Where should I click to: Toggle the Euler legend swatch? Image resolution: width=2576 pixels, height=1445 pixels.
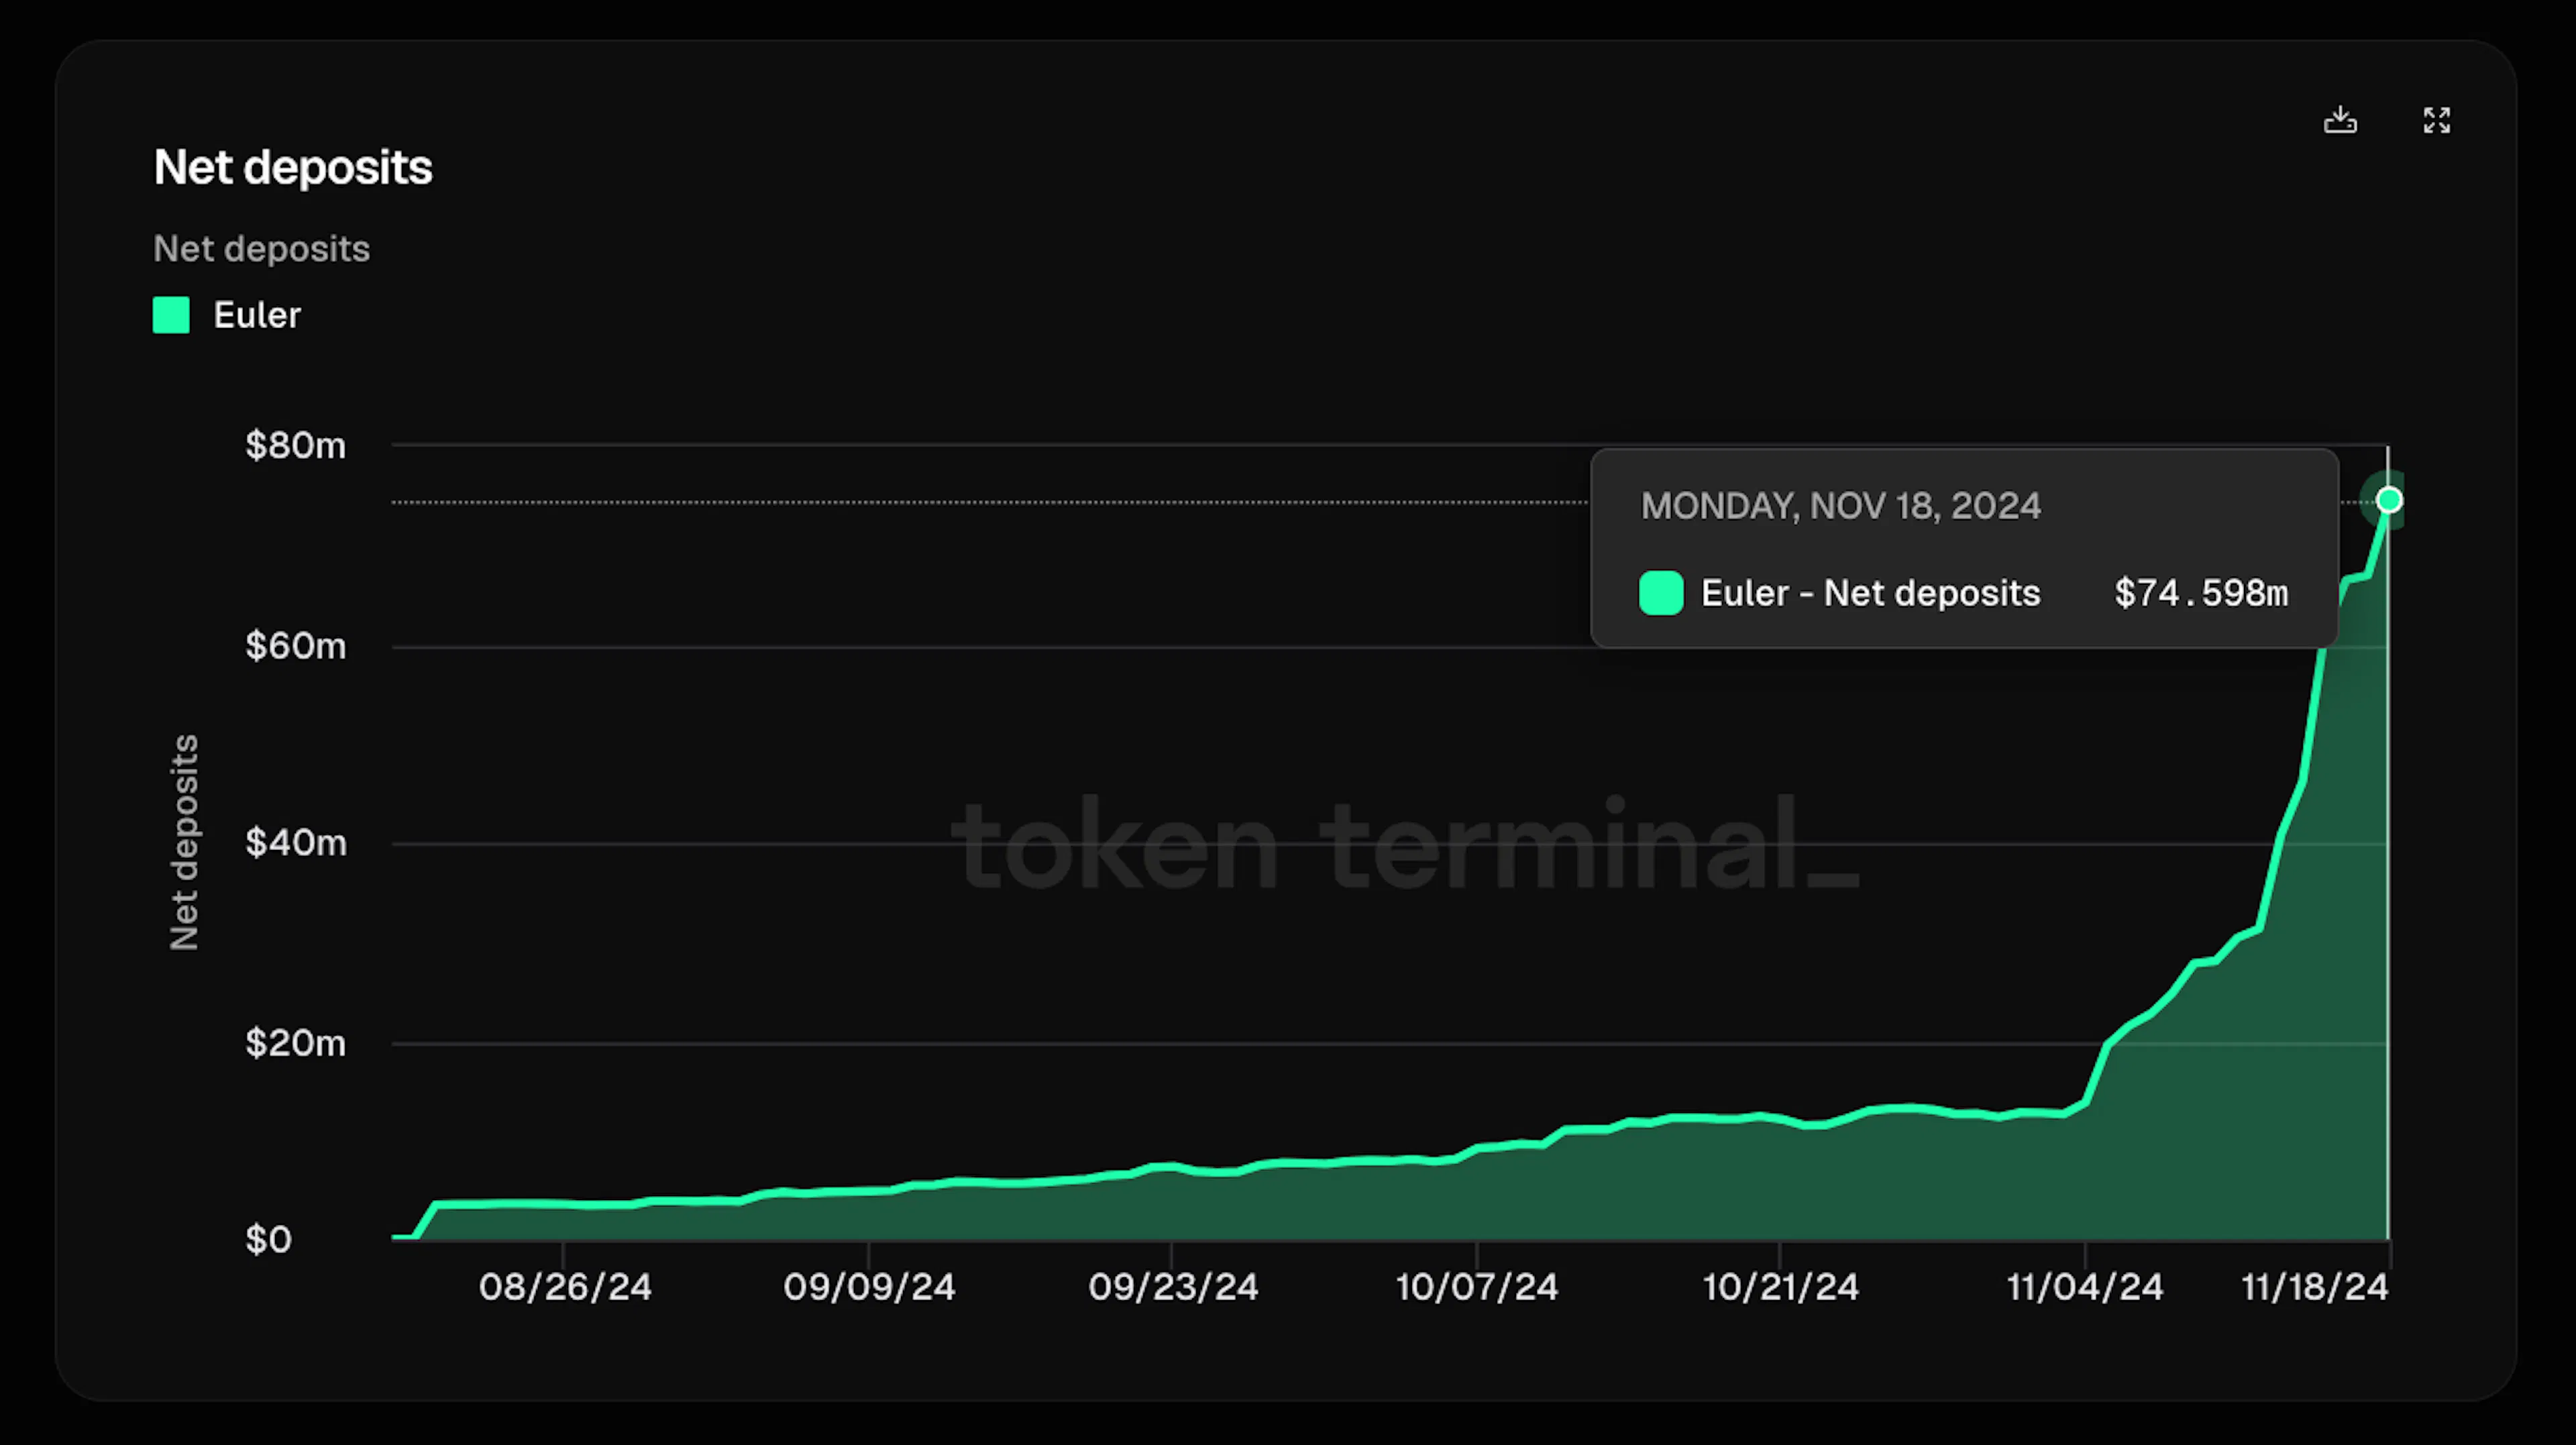(171, 315)
